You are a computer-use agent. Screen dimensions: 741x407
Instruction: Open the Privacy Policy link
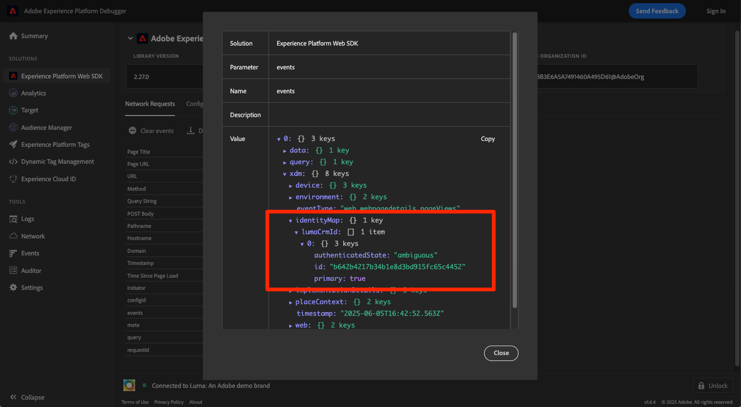(169, 402)
